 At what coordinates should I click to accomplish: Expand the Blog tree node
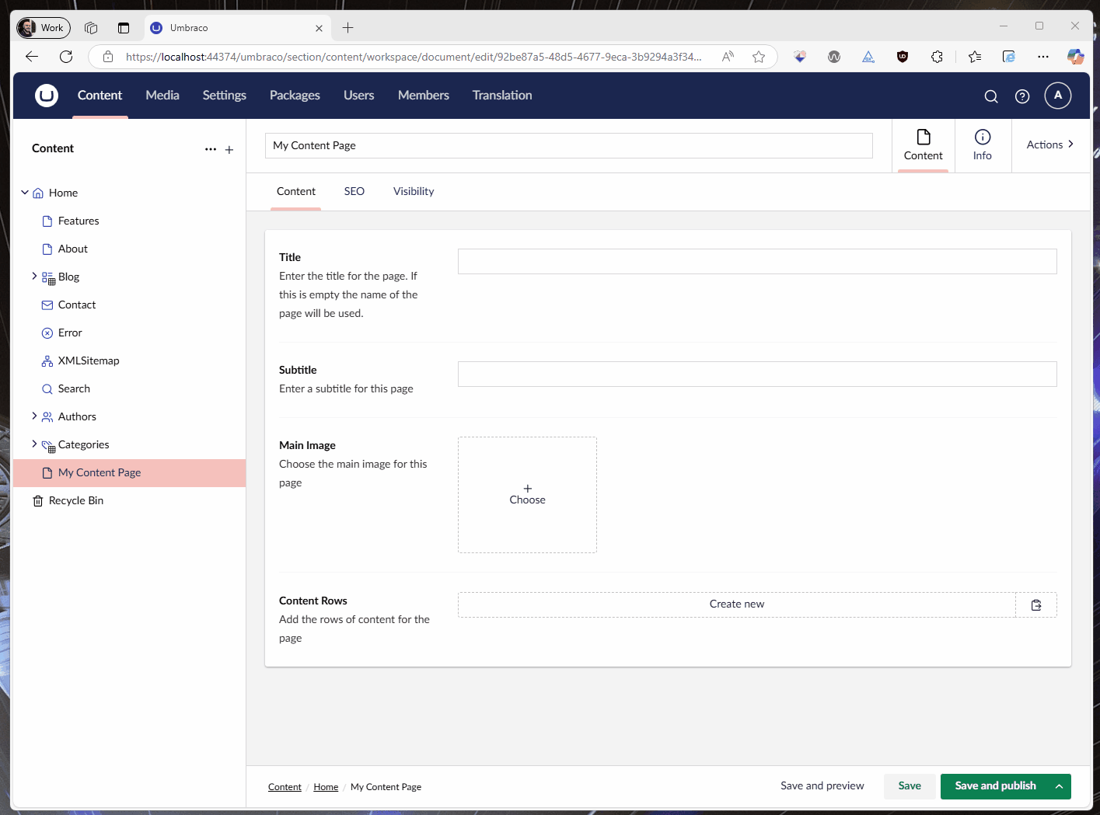[x=34, y=276]
